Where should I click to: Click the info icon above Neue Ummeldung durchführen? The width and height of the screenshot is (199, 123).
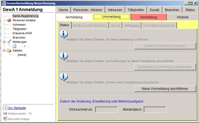pos(63,77)
